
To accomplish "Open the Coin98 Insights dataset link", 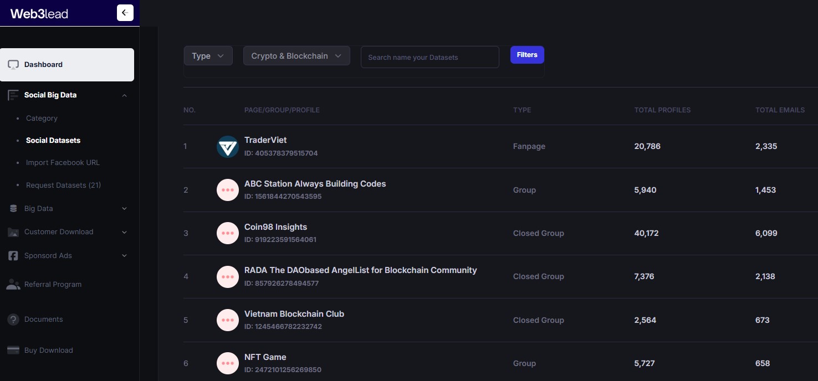I will [275, 227].
